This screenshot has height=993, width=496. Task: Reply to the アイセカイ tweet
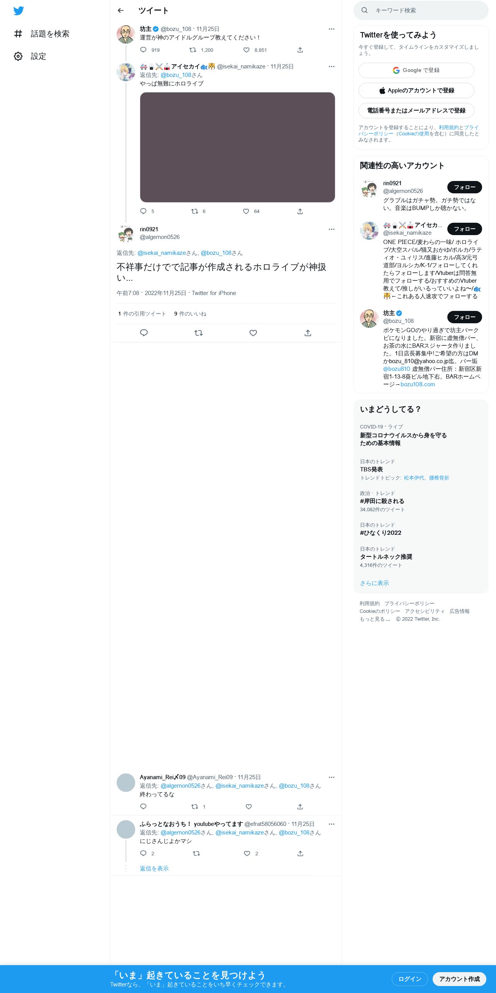coord(143,211)
